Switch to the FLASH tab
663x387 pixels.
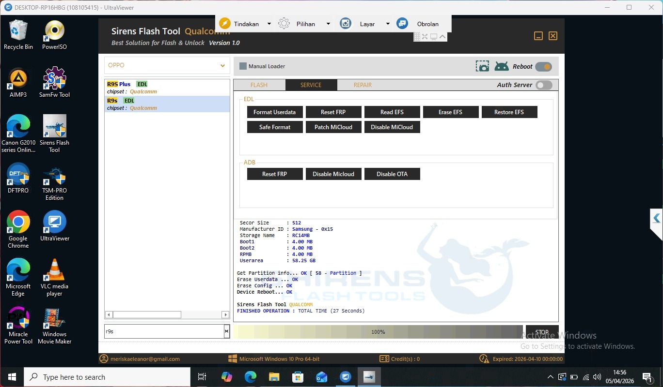click(x=259, y=85)
